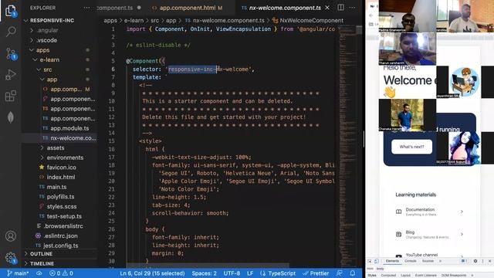494x278 pixels.
Task: Open the Extensions view icon
Action: tap(11, 96)
